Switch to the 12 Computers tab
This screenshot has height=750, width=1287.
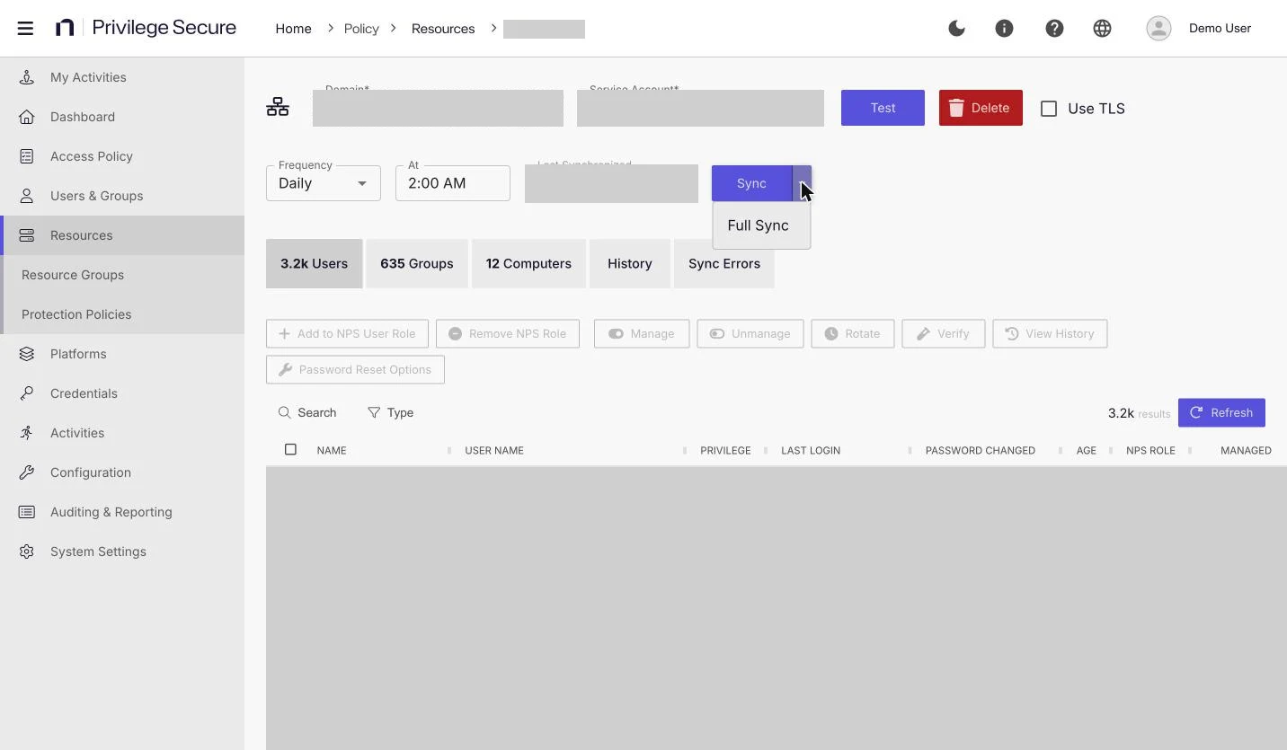(528, 263)
